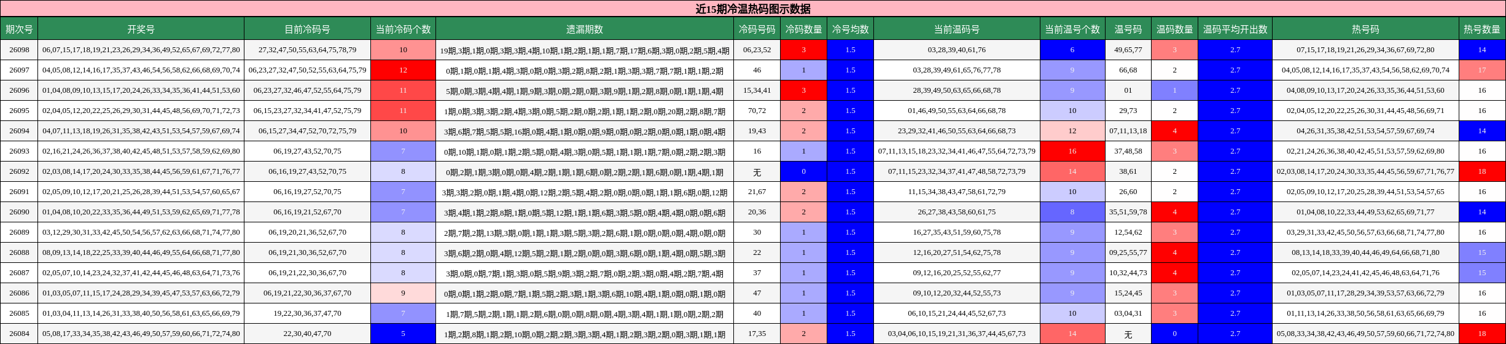Click warm numbers 49,65,77 in row 26098
1506x344 pixels.
pyautogui.click(x=1128, y=50)
